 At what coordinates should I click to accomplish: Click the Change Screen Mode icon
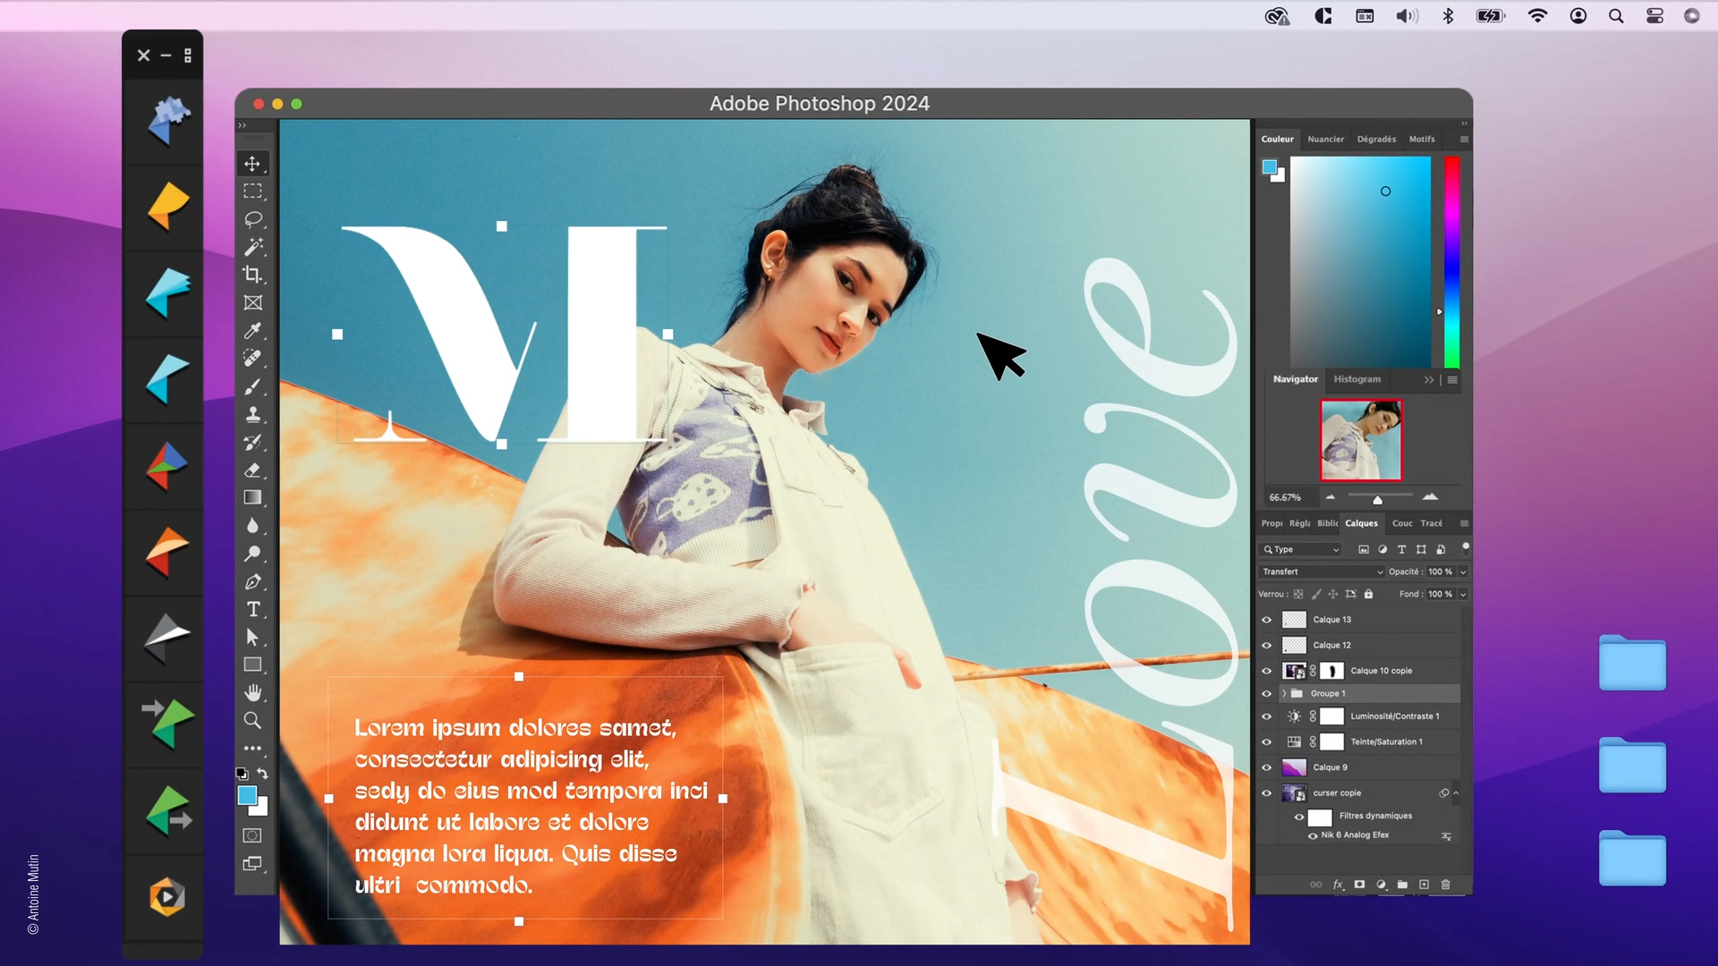[252, 864]
